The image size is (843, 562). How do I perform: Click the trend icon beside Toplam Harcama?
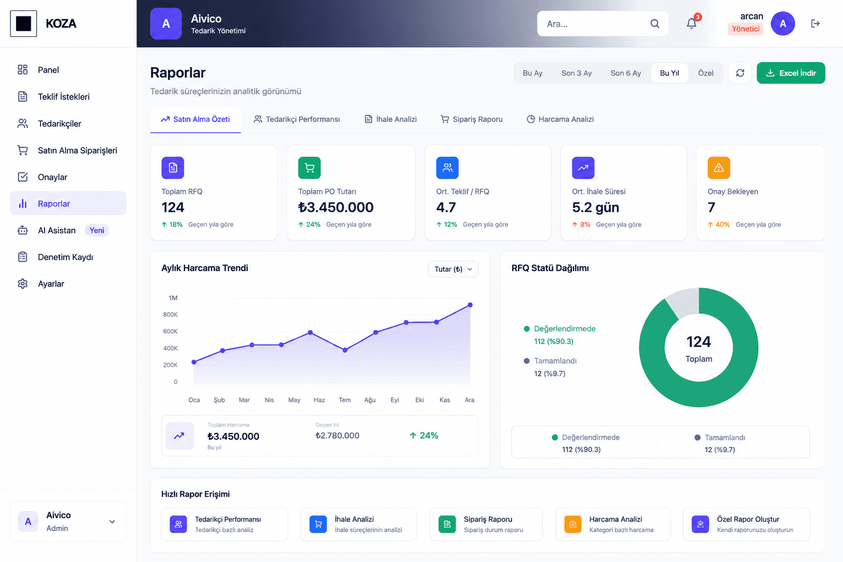(x=179, y=436)
